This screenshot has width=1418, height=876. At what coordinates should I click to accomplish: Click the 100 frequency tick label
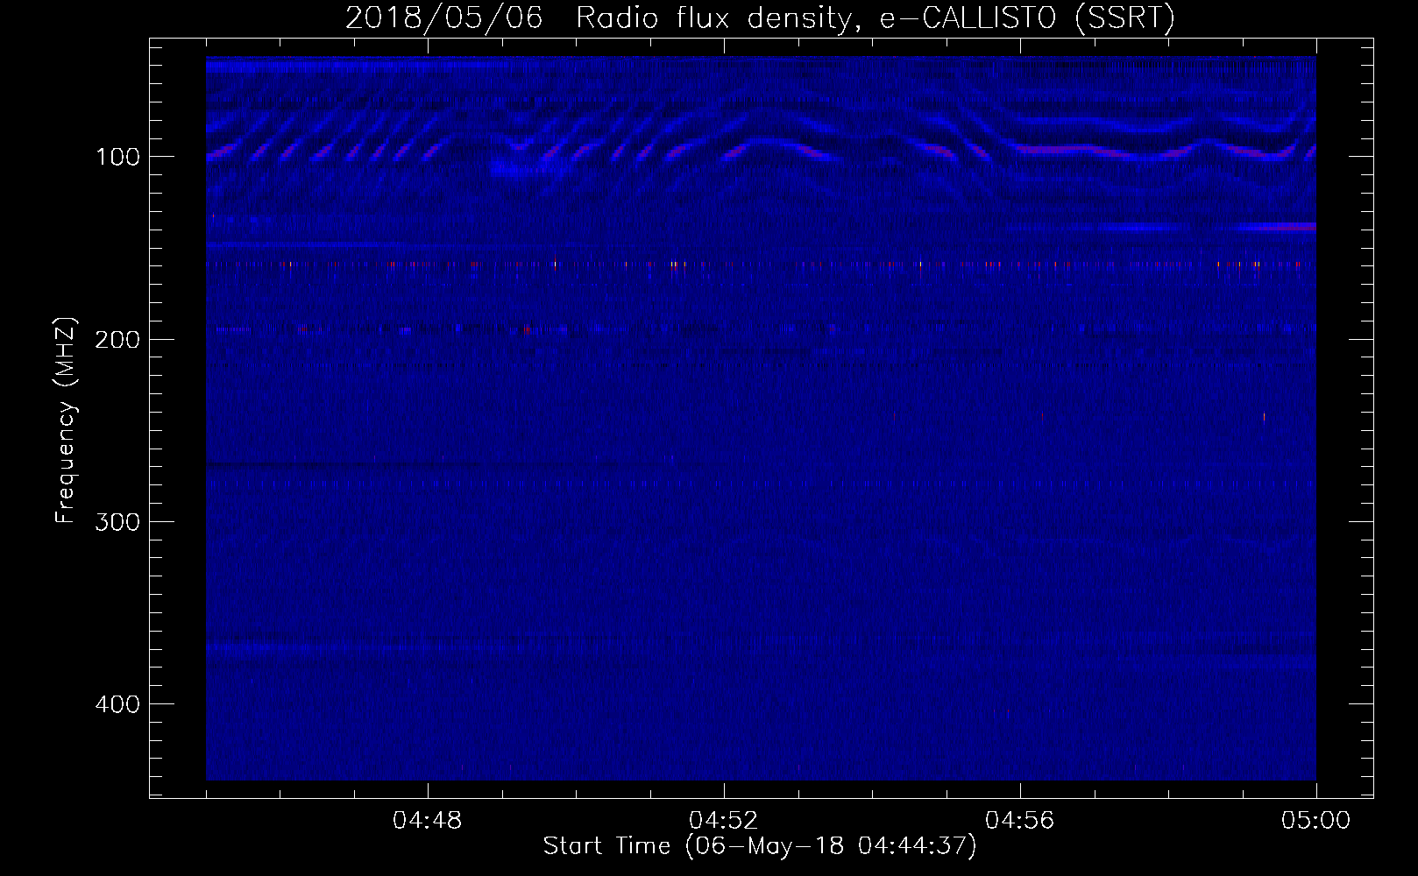click(x=118, y=157)
